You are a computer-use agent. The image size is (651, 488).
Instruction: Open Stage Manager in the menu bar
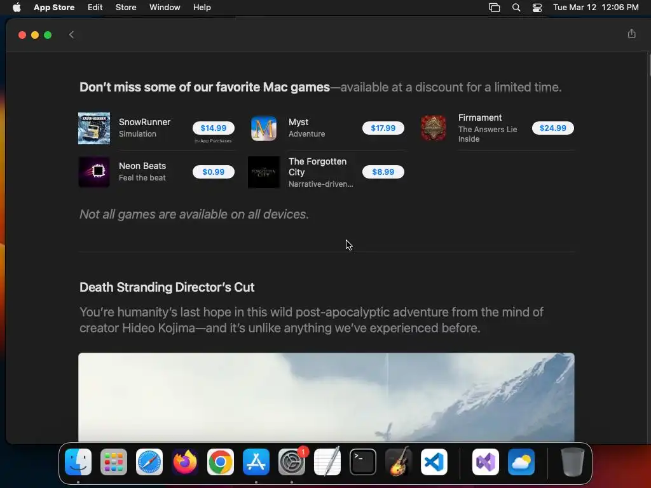point(494,8)
